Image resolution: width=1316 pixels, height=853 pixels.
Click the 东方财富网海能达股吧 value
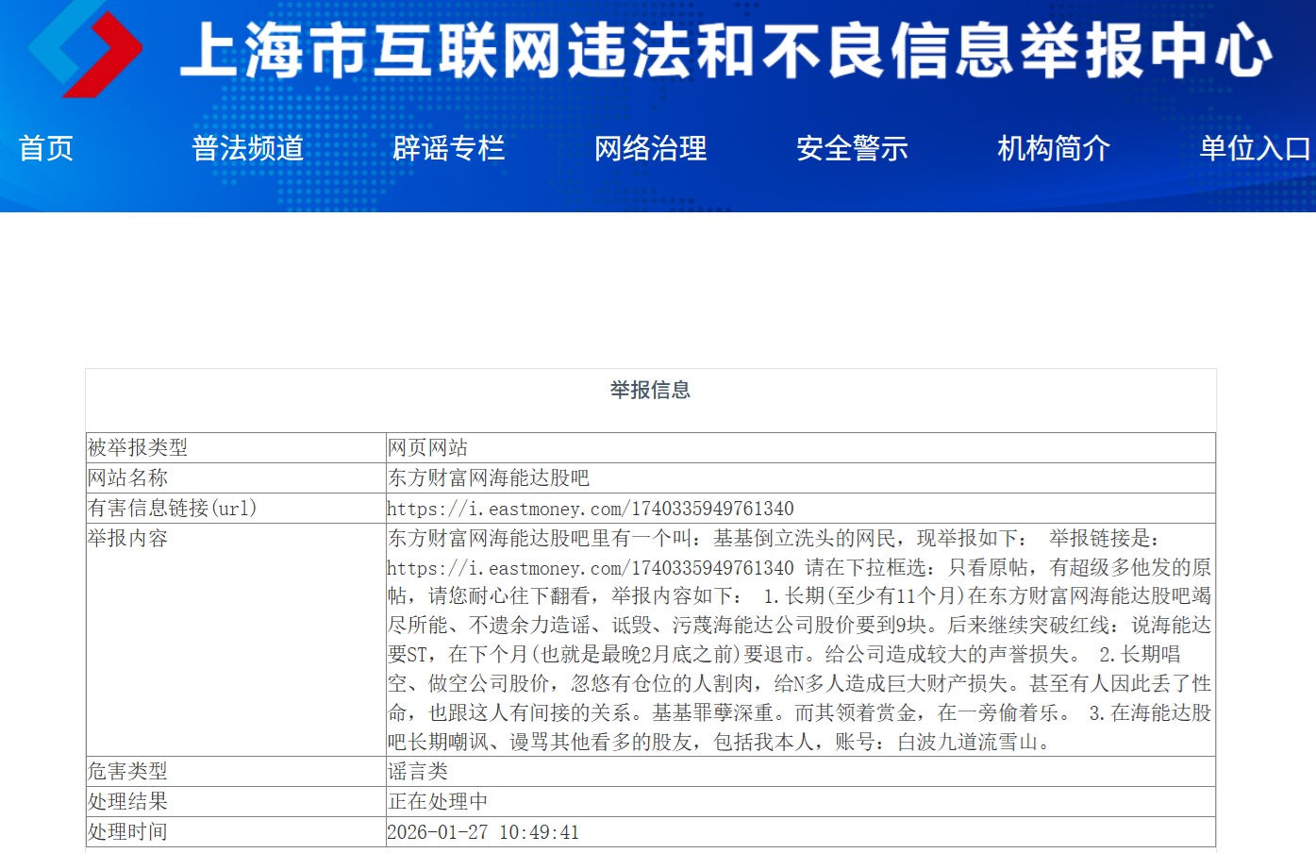coord(489,477)
